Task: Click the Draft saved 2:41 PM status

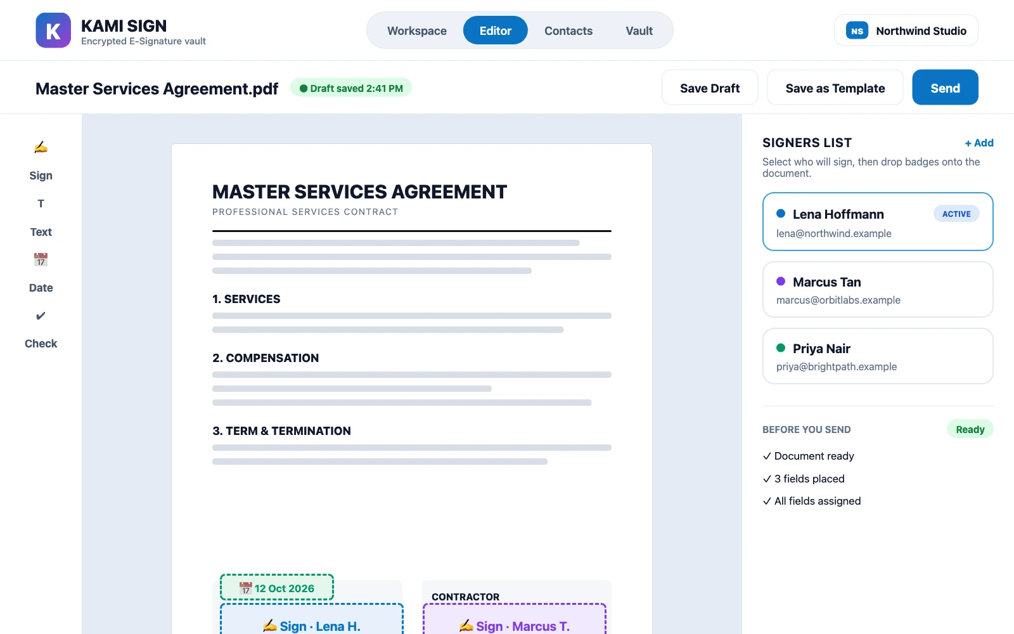Action: (x=351, y=88)
